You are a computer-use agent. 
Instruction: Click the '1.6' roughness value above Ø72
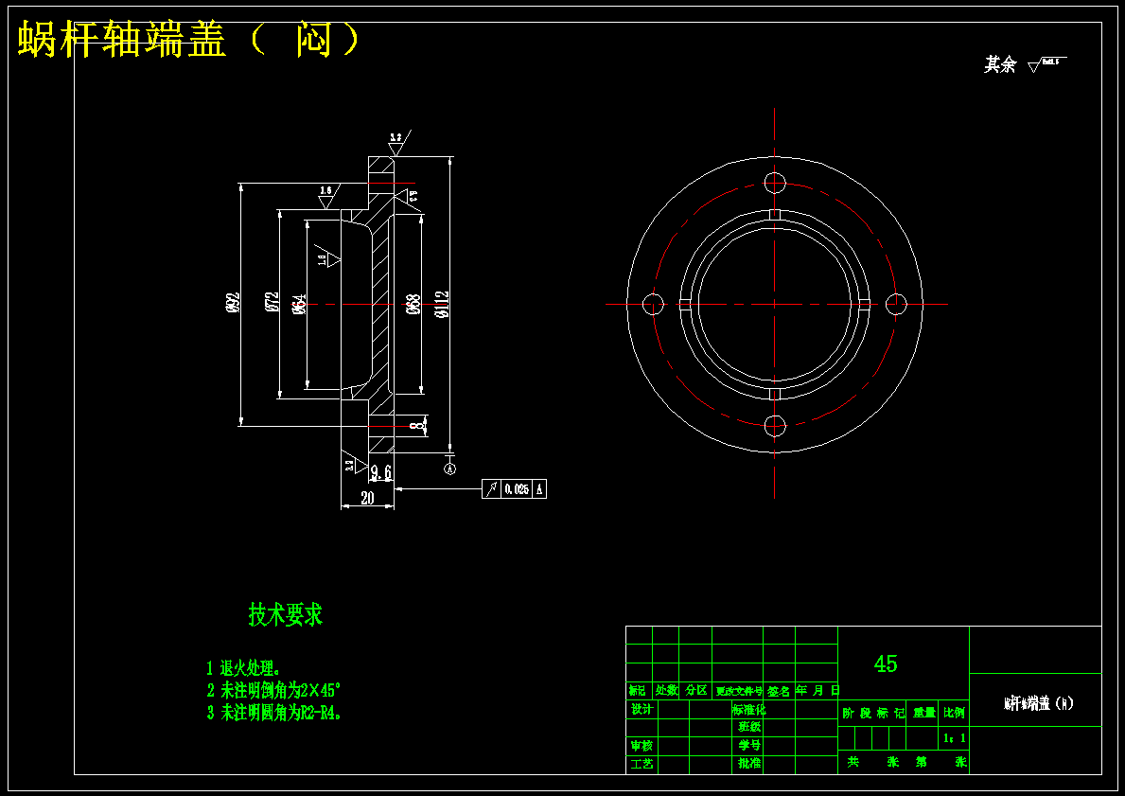(325, 190)
